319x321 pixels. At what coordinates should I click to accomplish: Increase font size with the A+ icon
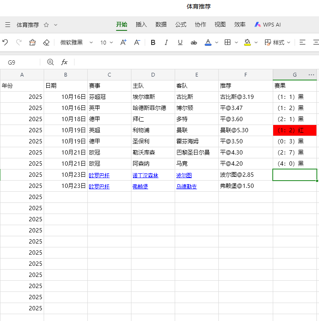click(123, 42)
